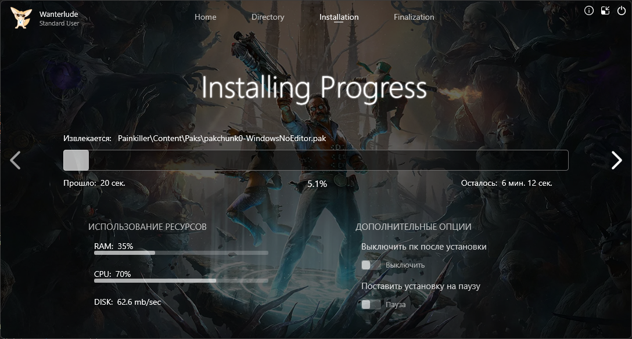Screen dimensions: 632x339
Task: Click the CPU usage bar
Action: 181,280
